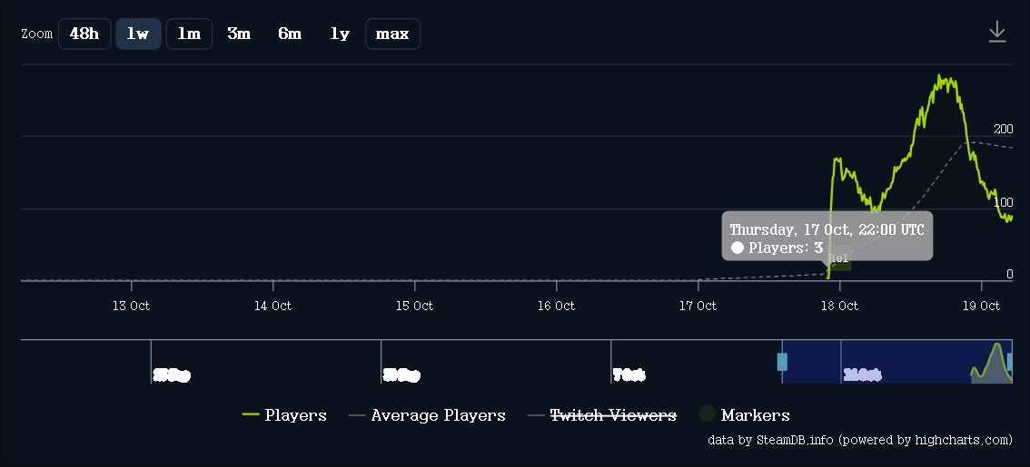Click the chart peak on 18 Oct
The image size is (1030, 467).
945,77
